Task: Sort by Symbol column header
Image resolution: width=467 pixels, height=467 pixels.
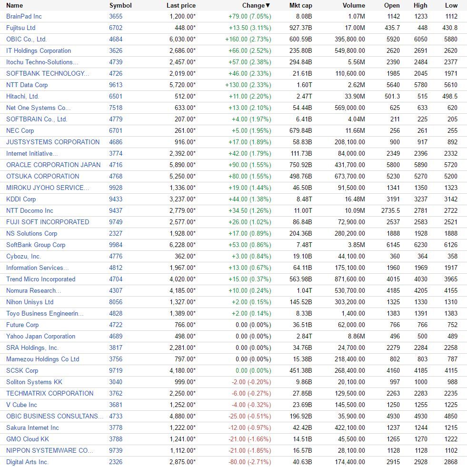Action: point(120,5)
